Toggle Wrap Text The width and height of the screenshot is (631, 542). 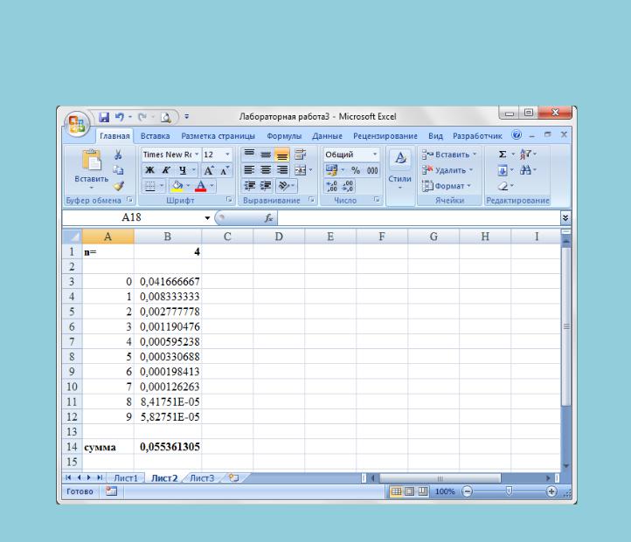click(300, 154)
